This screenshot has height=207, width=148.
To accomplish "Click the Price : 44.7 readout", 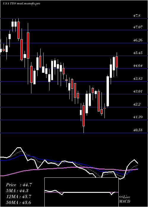I will pos(19,185).
